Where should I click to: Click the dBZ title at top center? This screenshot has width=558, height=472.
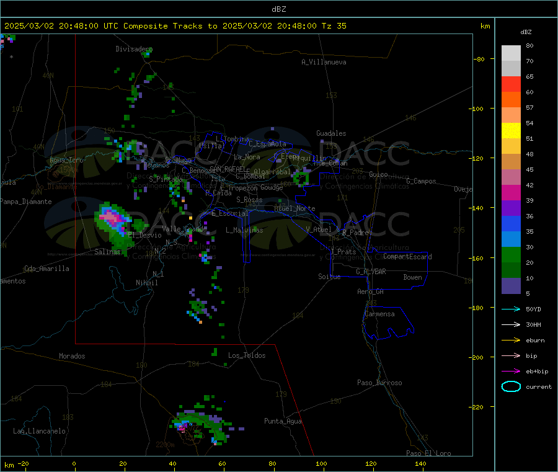pos(278,9)
